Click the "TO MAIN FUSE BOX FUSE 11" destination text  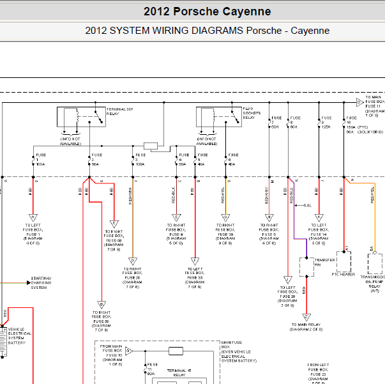pyautogui.click(x=375, y=106)
